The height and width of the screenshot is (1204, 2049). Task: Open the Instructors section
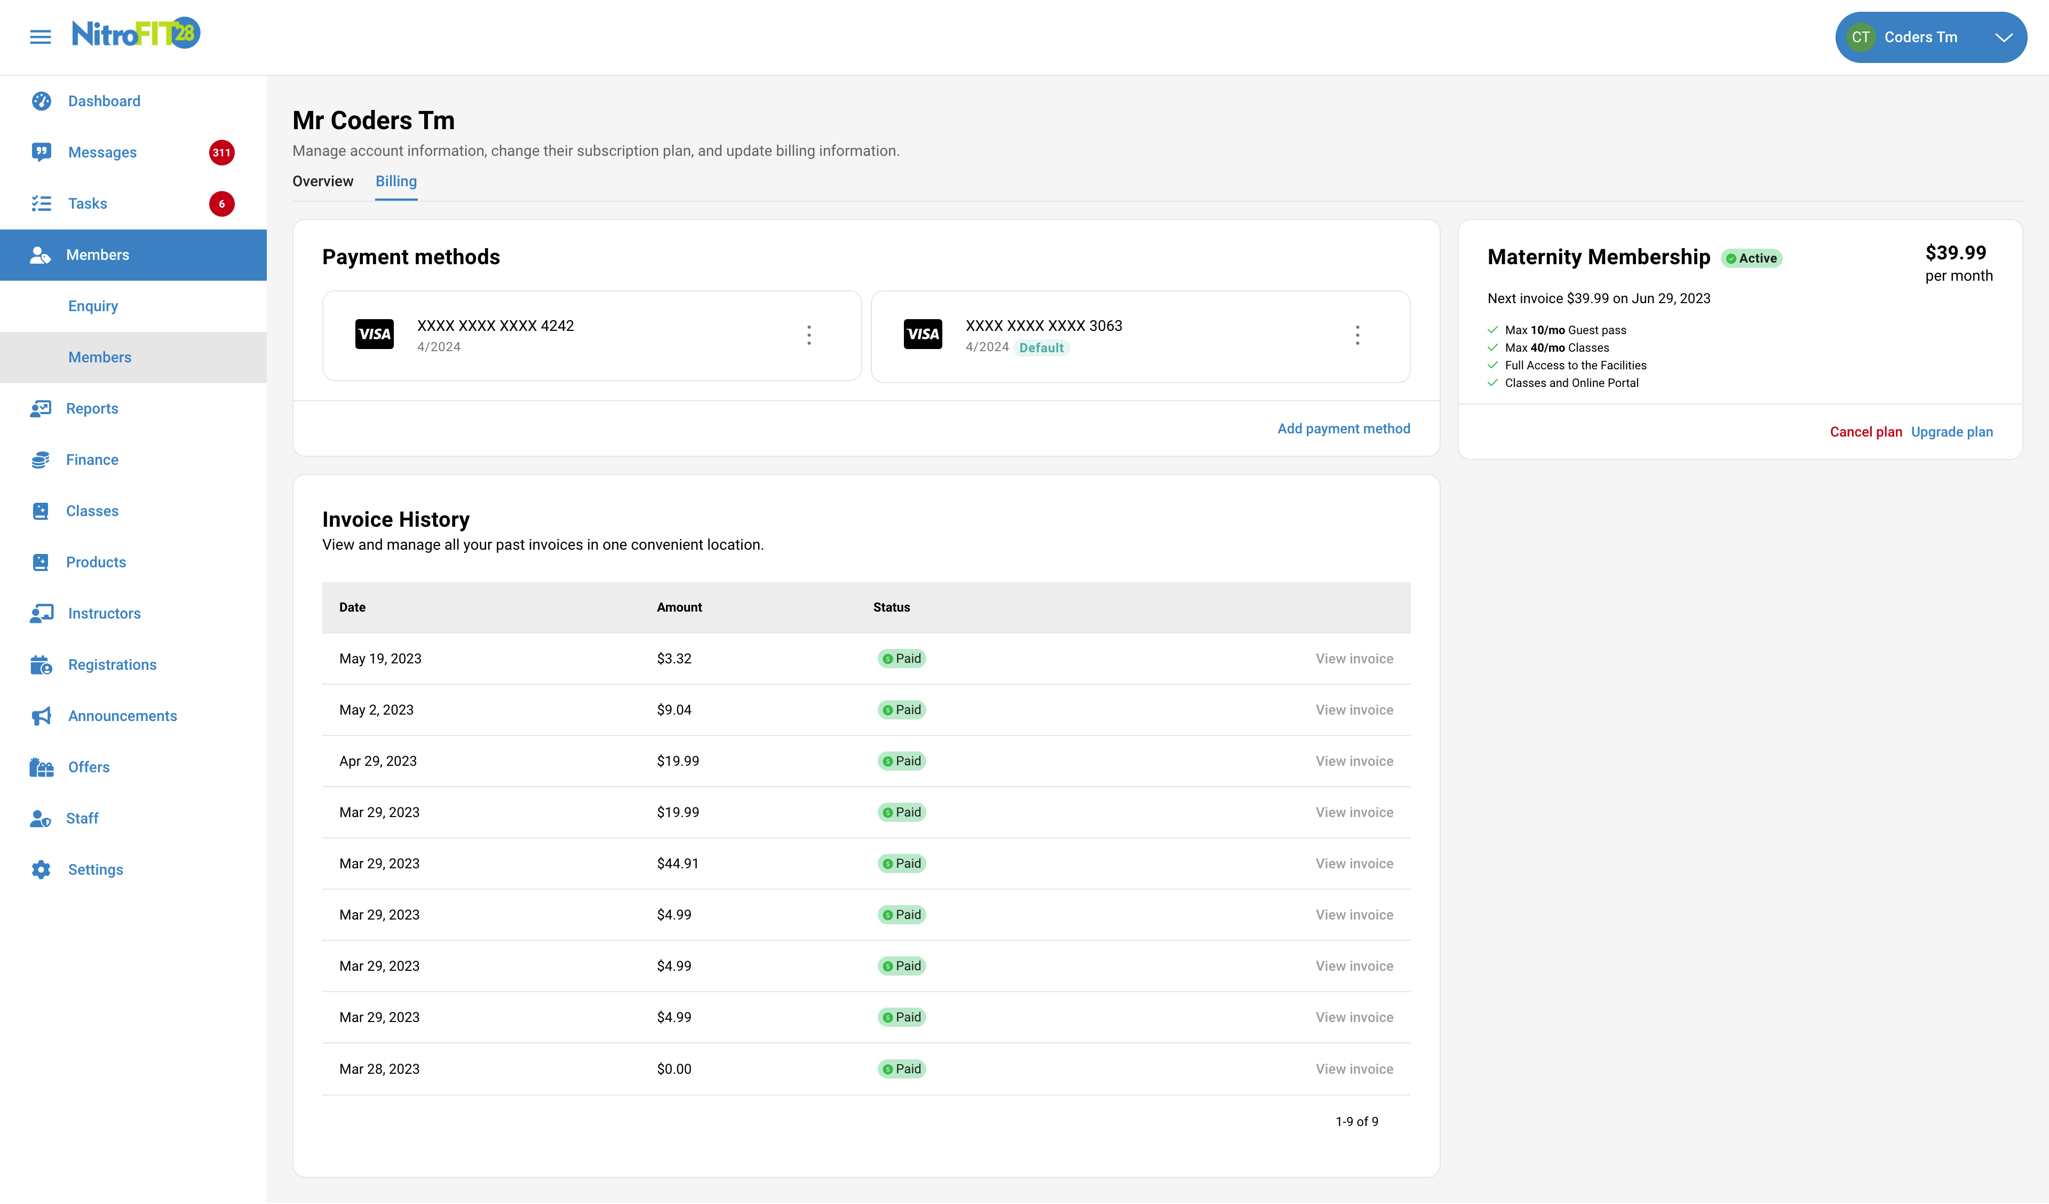click(104, 613)
